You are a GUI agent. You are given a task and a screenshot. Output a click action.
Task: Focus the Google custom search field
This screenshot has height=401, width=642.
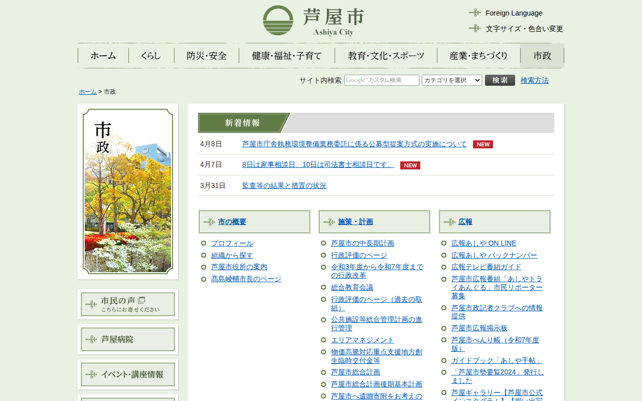pyautogui.click(x=381, y=80)
